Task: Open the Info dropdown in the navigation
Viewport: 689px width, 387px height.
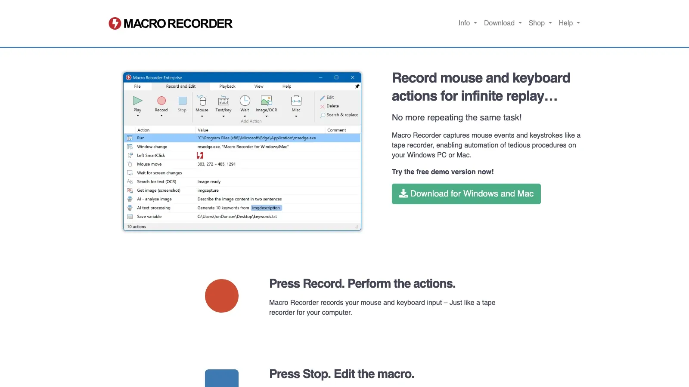Action: click(x=468, y=23)
